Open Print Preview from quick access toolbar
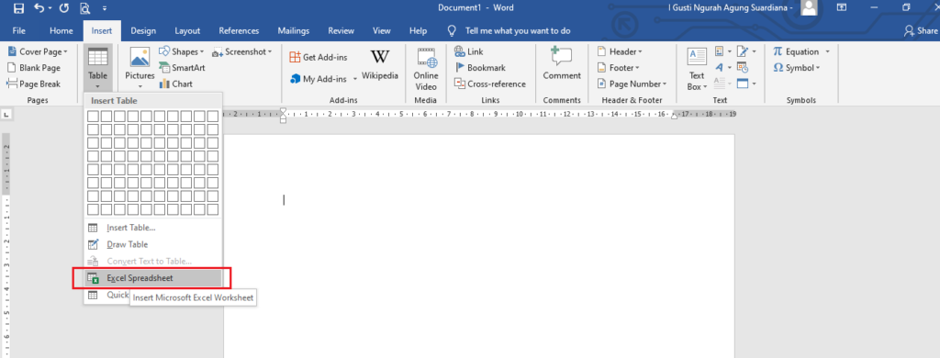This screenshot has width=940, height=358. tap(84, 8)
